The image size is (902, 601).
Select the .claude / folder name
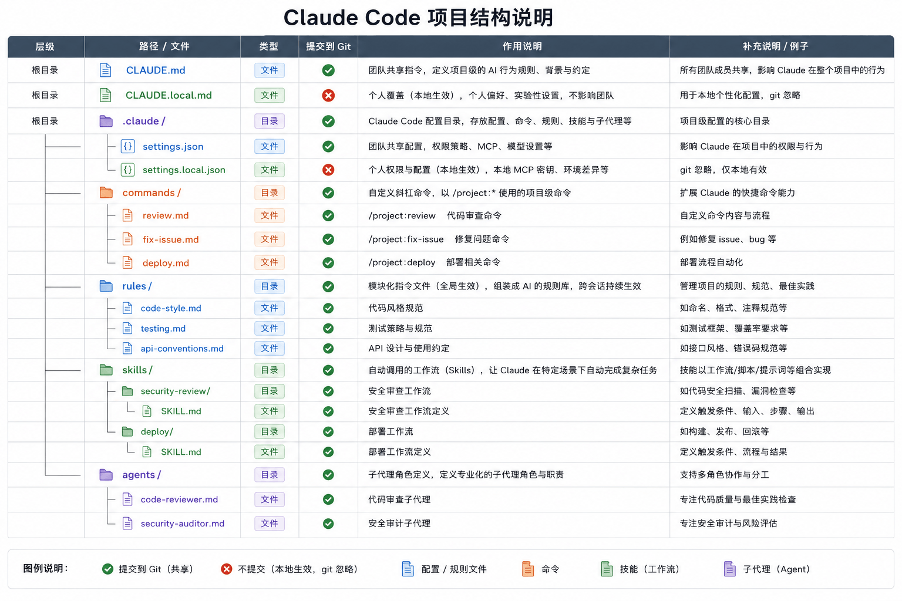(144, 121)
